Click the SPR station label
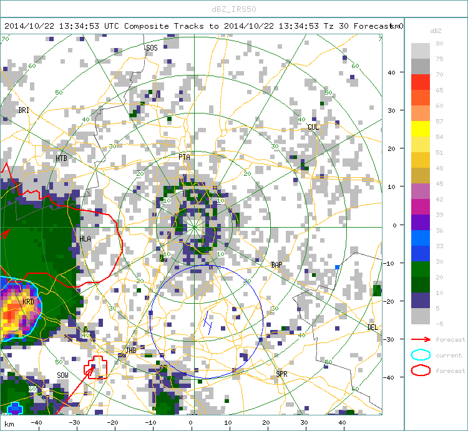468x431 pixels. click(281, 374)
